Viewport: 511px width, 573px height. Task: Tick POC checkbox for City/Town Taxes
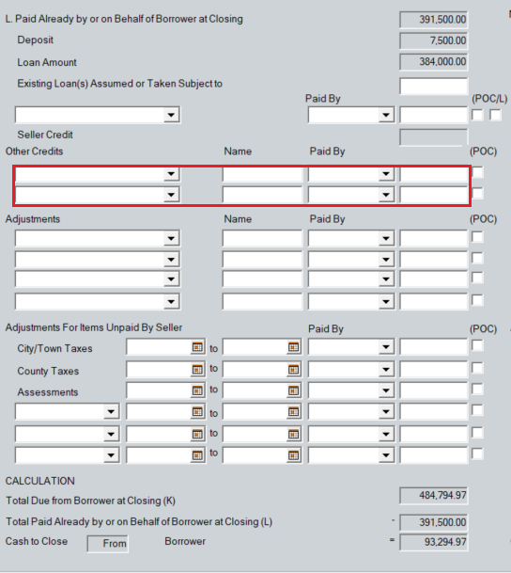coord(477,345)
